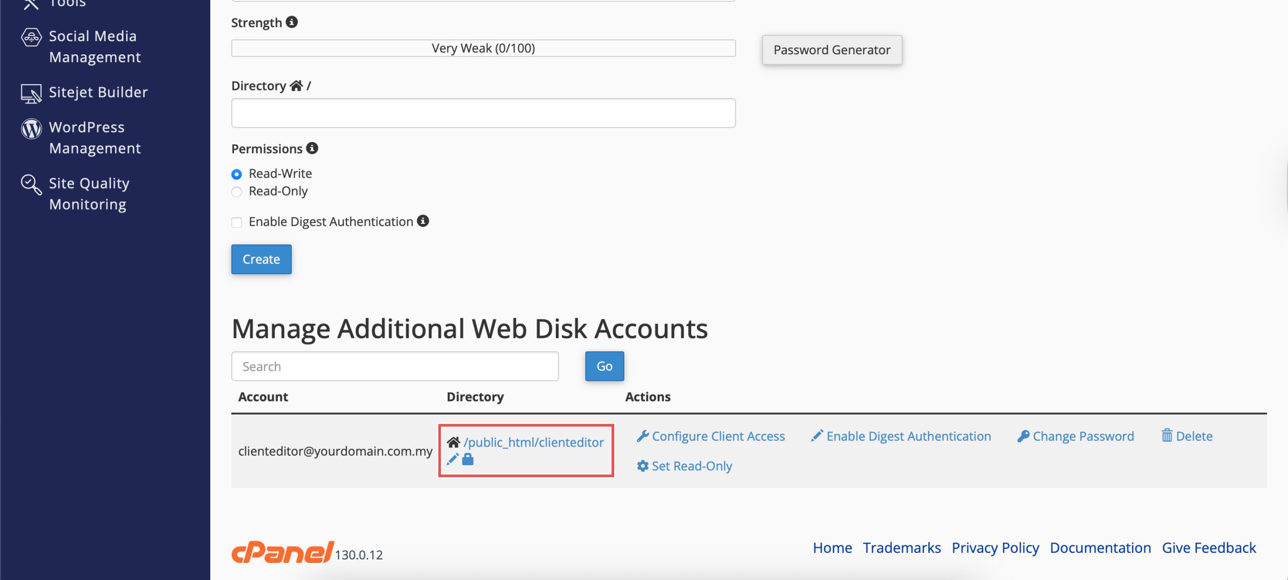The height and width of the screenshot is (580, 1288).
Task: Delete the clienteditor Web Disk account
Action: tap(1193, 436)
